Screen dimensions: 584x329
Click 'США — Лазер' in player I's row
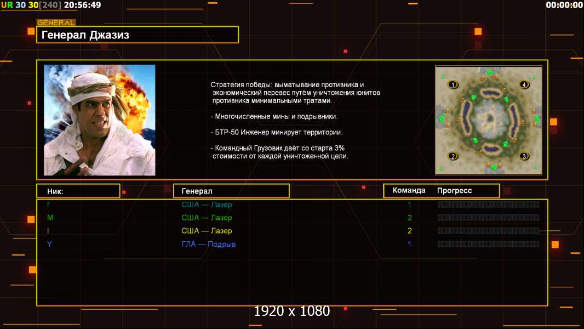tap(207, 231)
